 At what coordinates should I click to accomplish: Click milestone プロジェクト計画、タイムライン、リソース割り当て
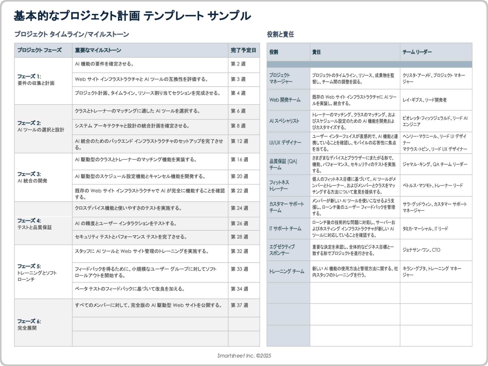click(x=150, y=96)
